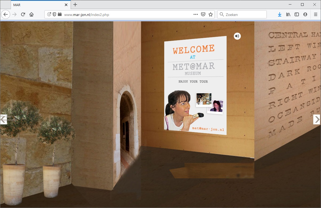Go to the next room with right arrow
Image resolution: width=321 pixels, height=208 pixels.
pyautogui.click(x=316, y=120)
